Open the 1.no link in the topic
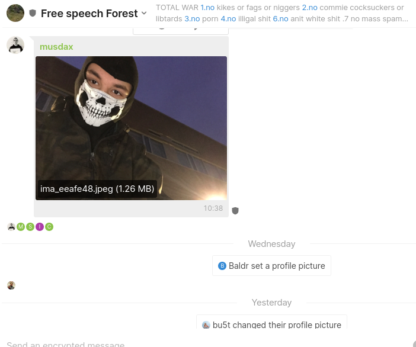 point(207,8)
